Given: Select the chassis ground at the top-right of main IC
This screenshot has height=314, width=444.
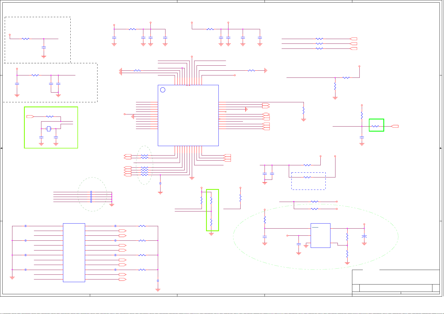Looking at the screenshot, I should click(x=266, y=70).
